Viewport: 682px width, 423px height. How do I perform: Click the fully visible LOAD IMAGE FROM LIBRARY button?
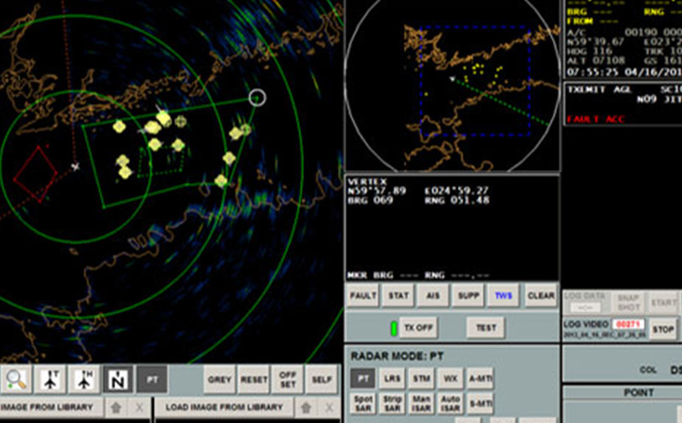224,407
